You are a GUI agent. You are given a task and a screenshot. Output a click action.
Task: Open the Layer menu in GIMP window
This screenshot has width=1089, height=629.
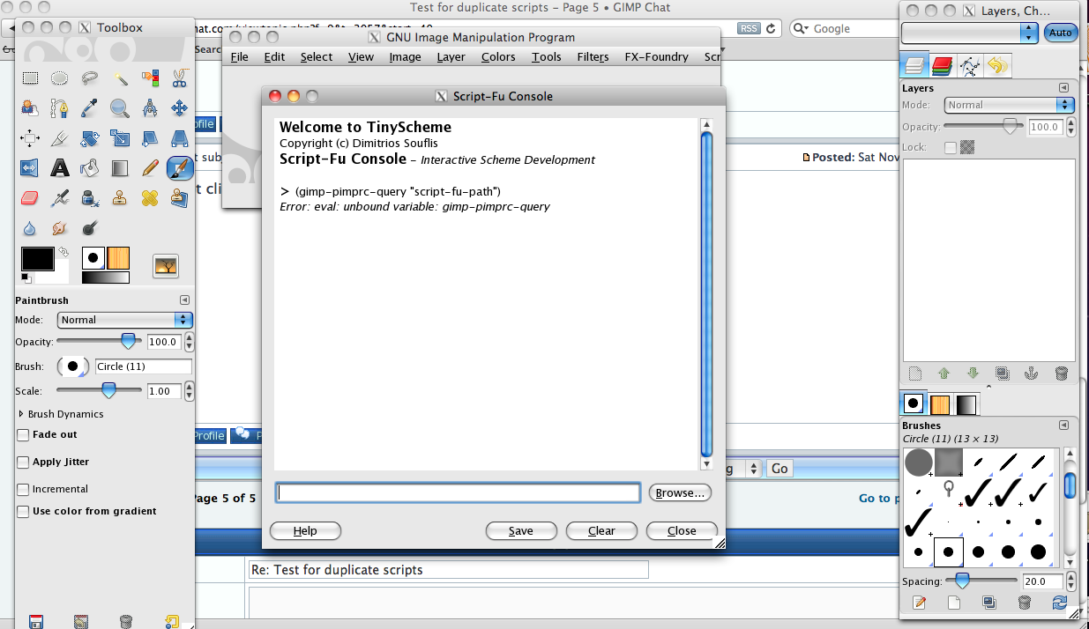[x=451, y=56]
